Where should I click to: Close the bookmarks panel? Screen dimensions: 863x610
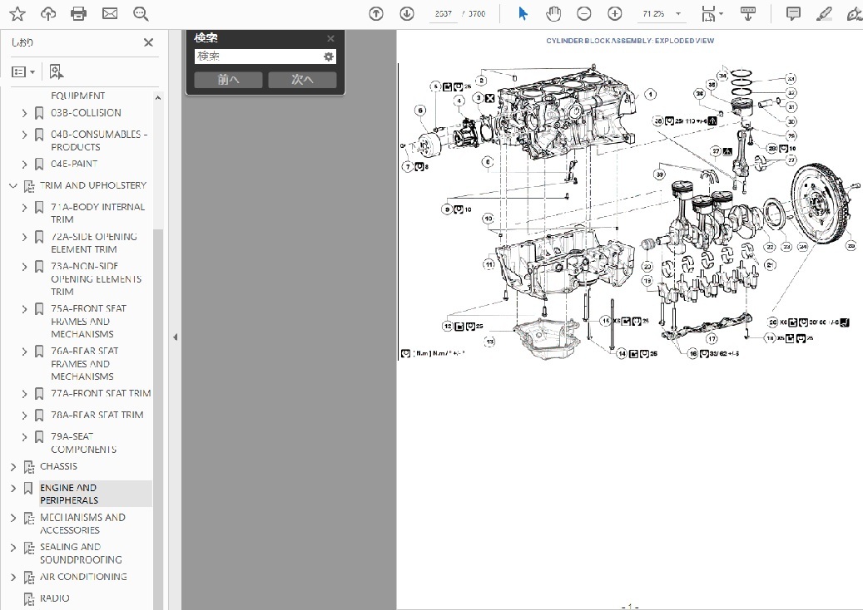pyautogui.click(x=148, y=42)
